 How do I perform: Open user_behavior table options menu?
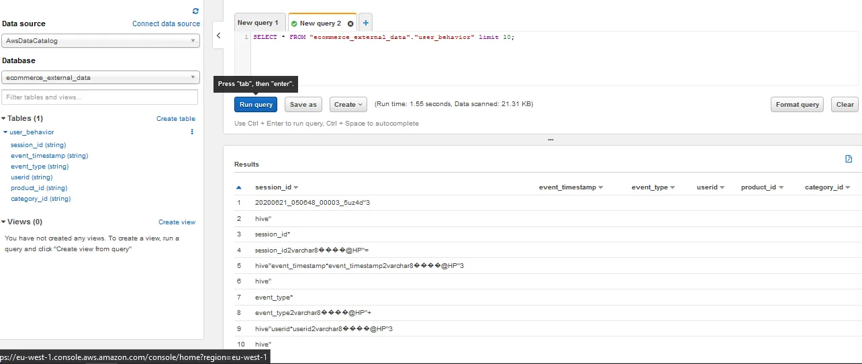(192, 132)
